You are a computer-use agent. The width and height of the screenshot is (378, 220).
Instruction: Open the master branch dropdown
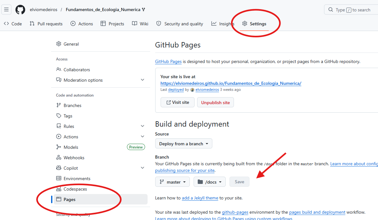point(172,182)
